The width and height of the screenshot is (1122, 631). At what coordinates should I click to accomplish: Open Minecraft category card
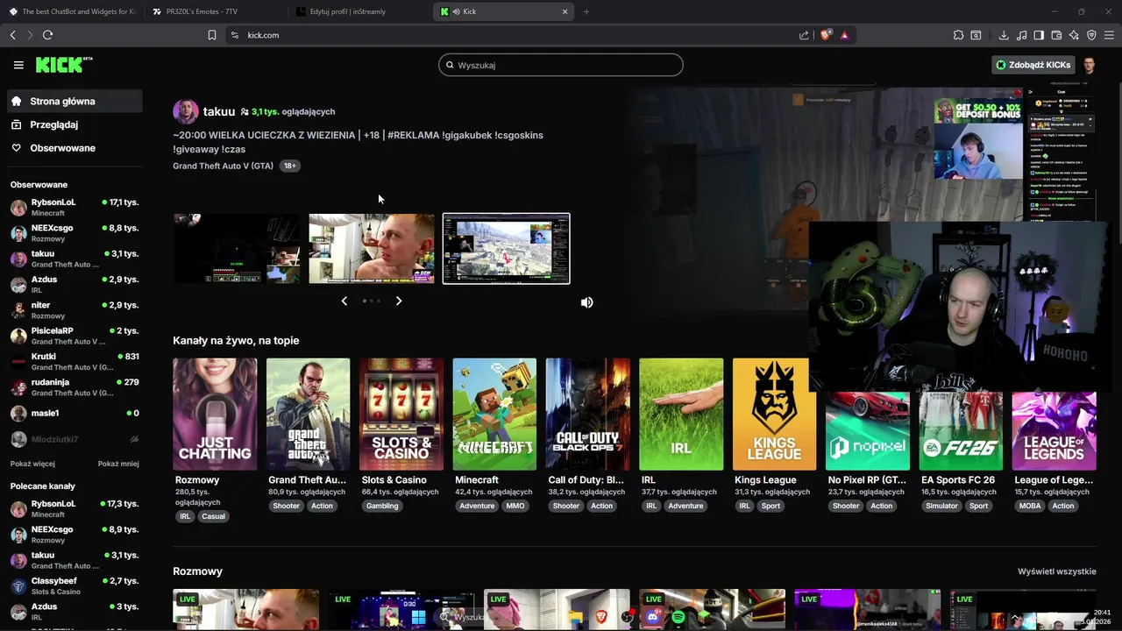[494, 414]
